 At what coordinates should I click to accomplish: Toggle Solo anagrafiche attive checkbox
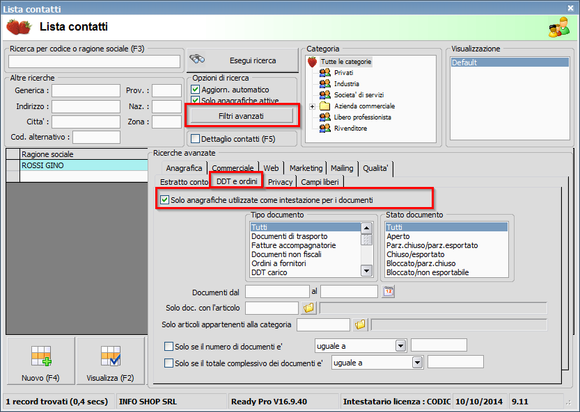click(195, 100)
